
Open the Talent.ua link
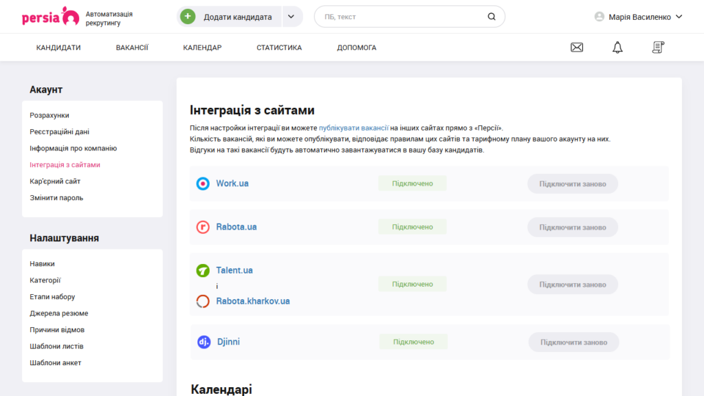pyautogui.click(x=234, y=270)
